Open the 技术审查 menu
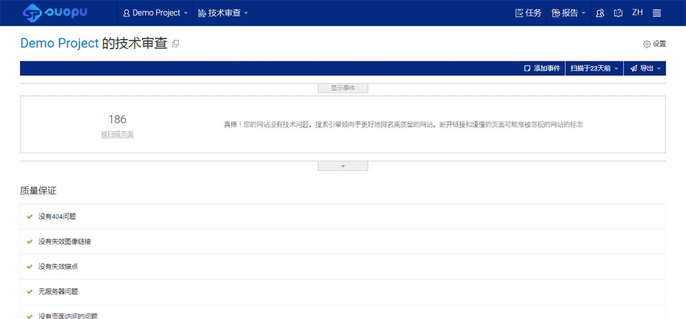 click(x=223, y=13)
